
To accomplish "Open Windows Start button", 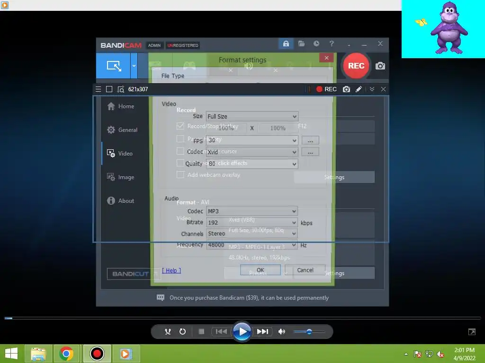I will pos(11,354).
